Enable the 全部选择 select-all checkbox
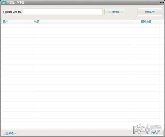Image resolution: width=165 pixels, height=137 pixels. point(4,133)
